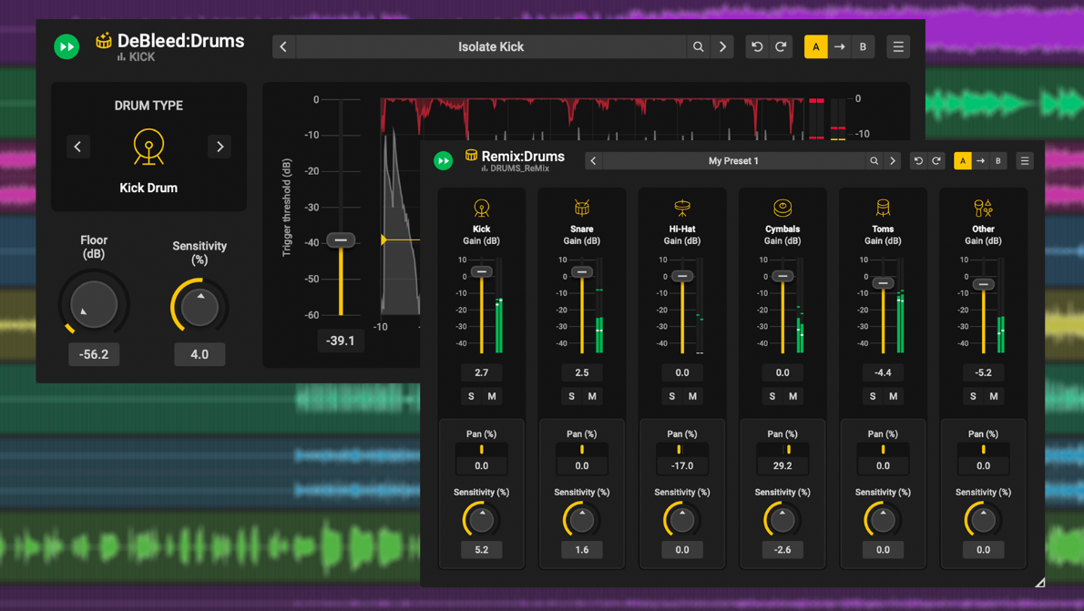This screenshot has height=611, width=1084.
Task: Go to previous preset in Remix:Drums
Action: [593, 161]
